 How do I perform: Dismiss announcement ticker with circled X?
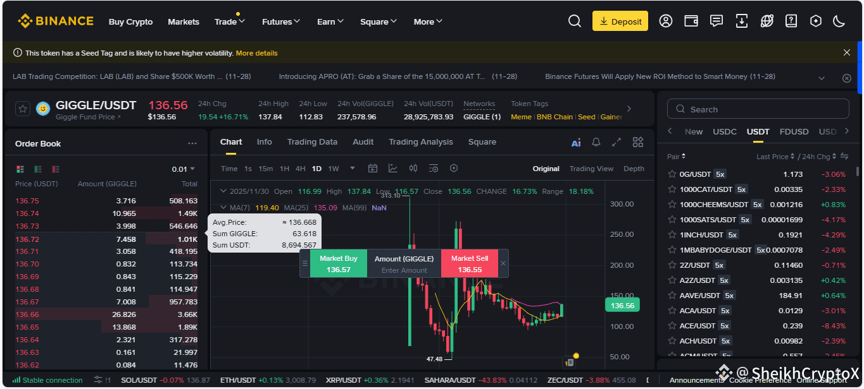(x=847, y=78)
